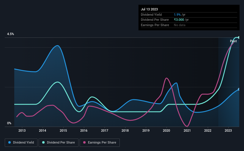The height and width of the screenshot is (151, 244).
Task: Toggle the Dividend Yield legend button
Action: (21, 143)
